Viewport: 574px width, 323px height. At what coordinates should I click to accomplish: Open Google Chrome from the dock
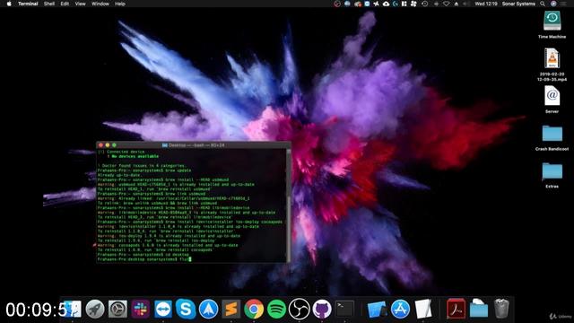tap(254, 309)
